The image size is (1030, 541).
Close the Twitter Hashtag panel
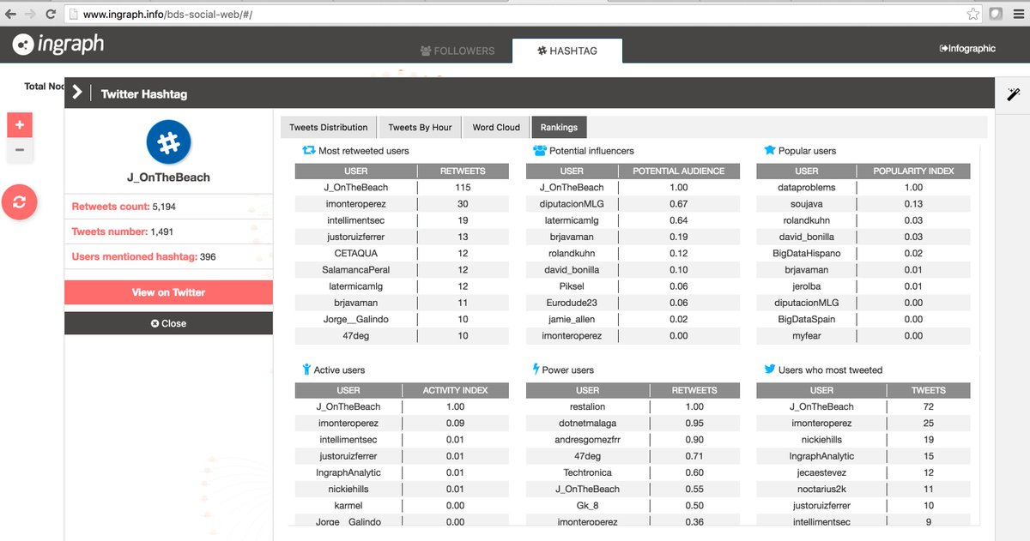click(168, 323)
